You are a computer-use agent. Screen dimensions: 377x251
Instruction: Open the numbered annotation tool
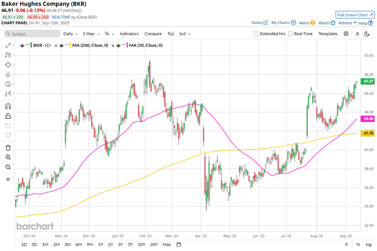8,84
